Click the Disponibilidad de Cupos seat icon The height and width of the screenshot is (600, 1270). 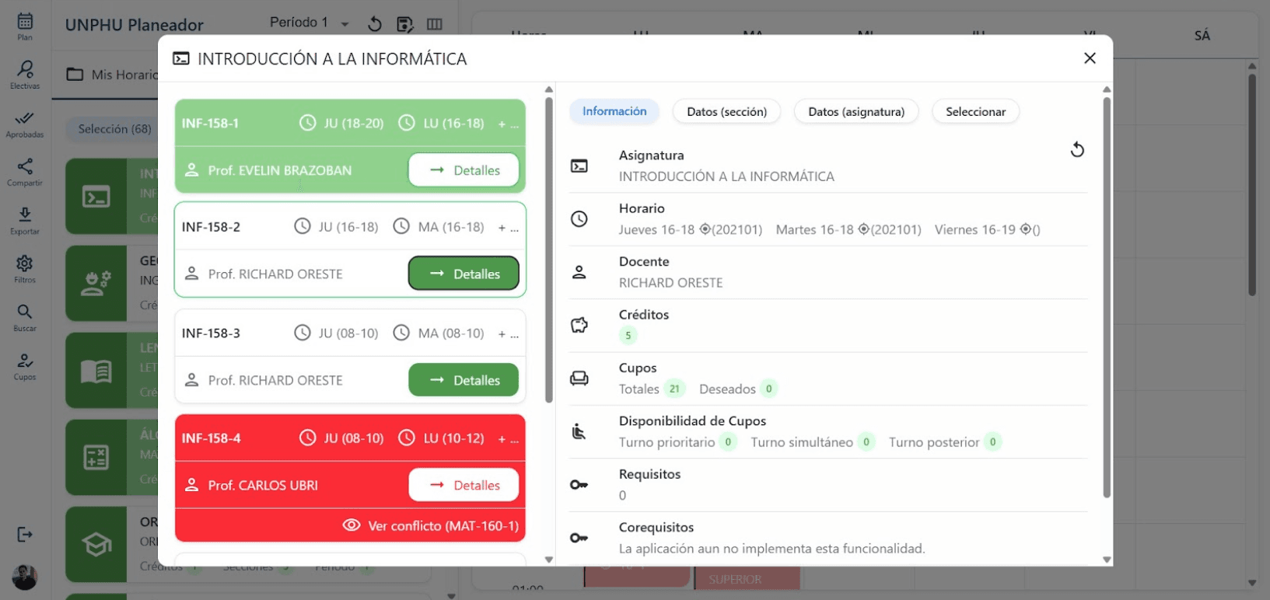(x=579, y=431)
